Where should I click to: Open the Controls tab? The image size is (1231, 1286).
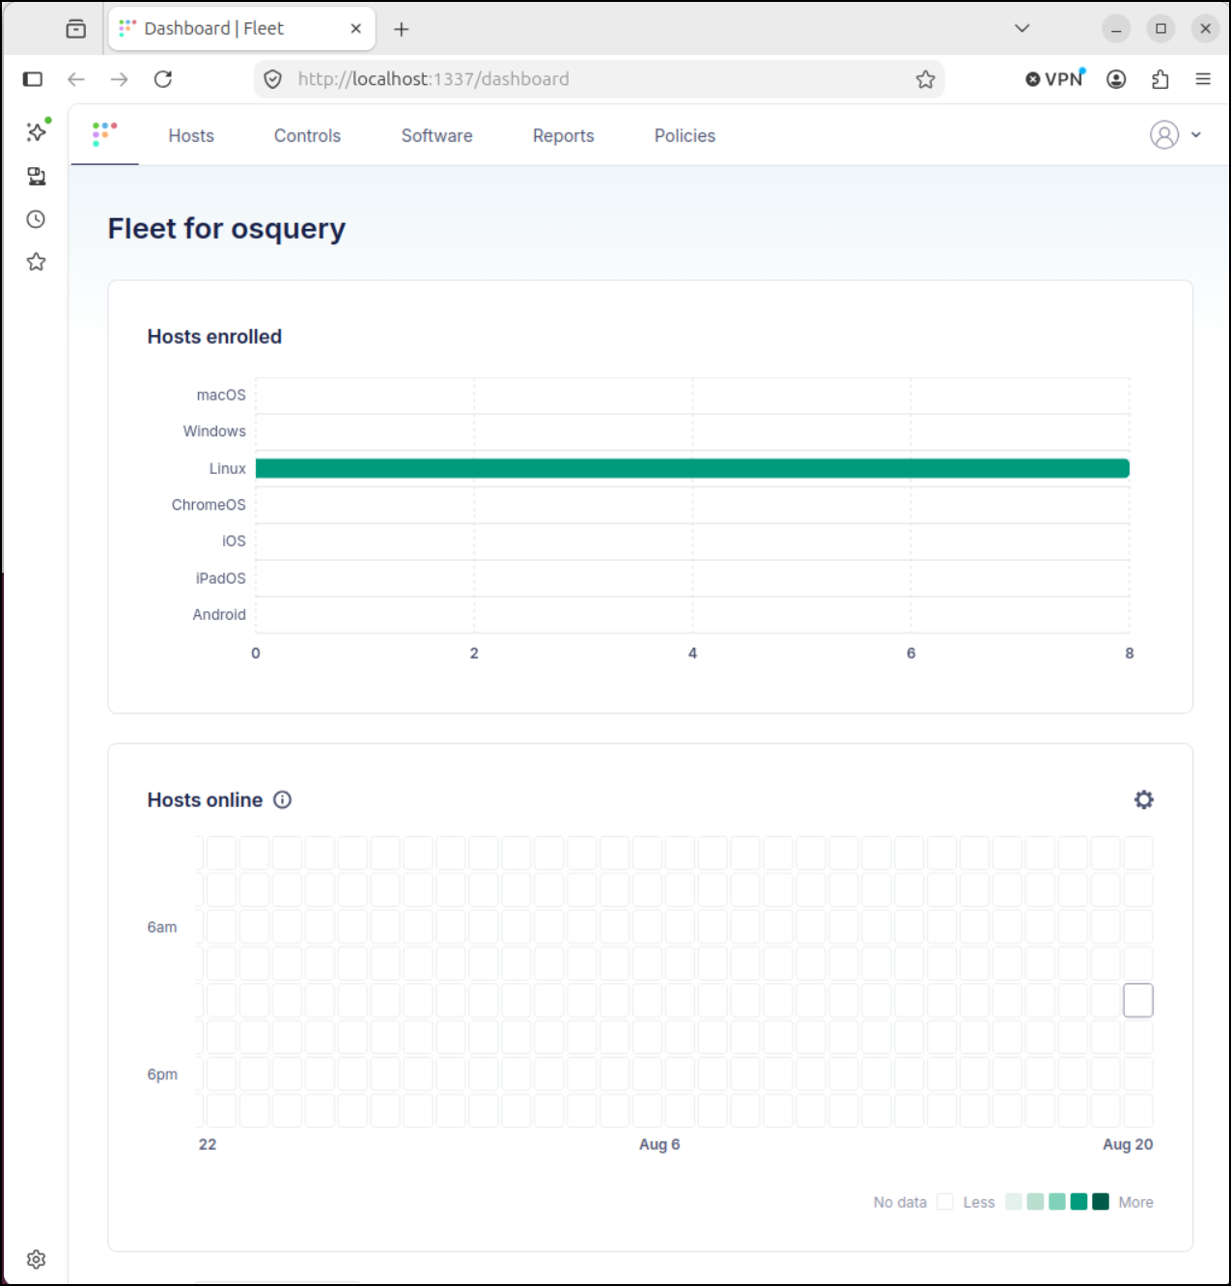pos(307,136)
